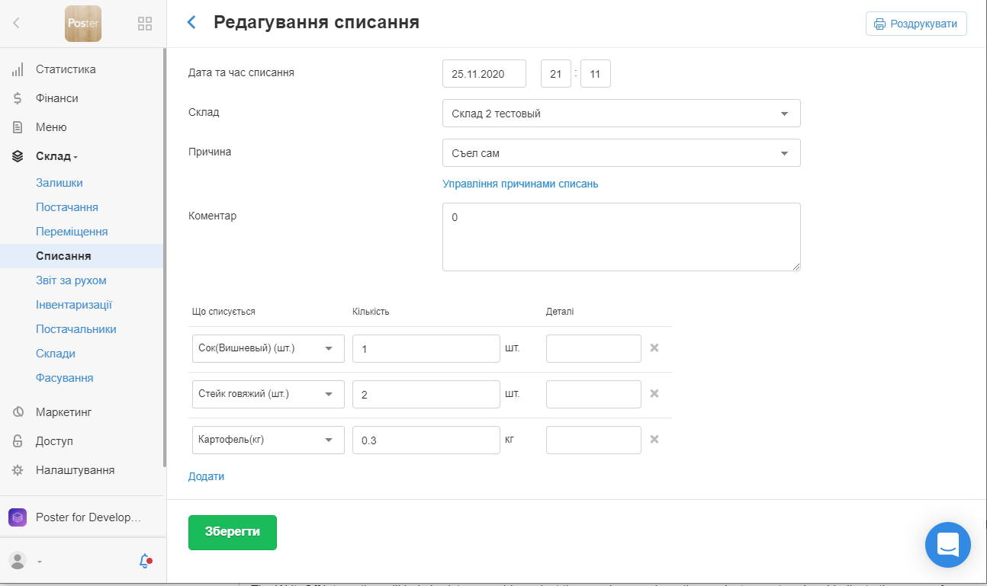Click the sidebar vertical scrollbar
987x586 pixels.
pyautogui.click(x=165, y=258)
